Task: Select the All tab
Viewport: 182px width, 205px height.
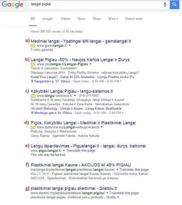Action: 33,19
